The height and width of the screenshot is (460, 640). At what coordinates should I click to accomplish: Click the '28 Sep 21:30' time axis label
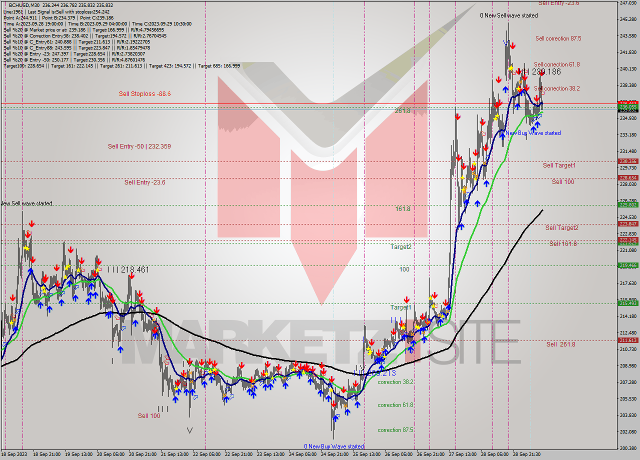click(x=526, y=454)
